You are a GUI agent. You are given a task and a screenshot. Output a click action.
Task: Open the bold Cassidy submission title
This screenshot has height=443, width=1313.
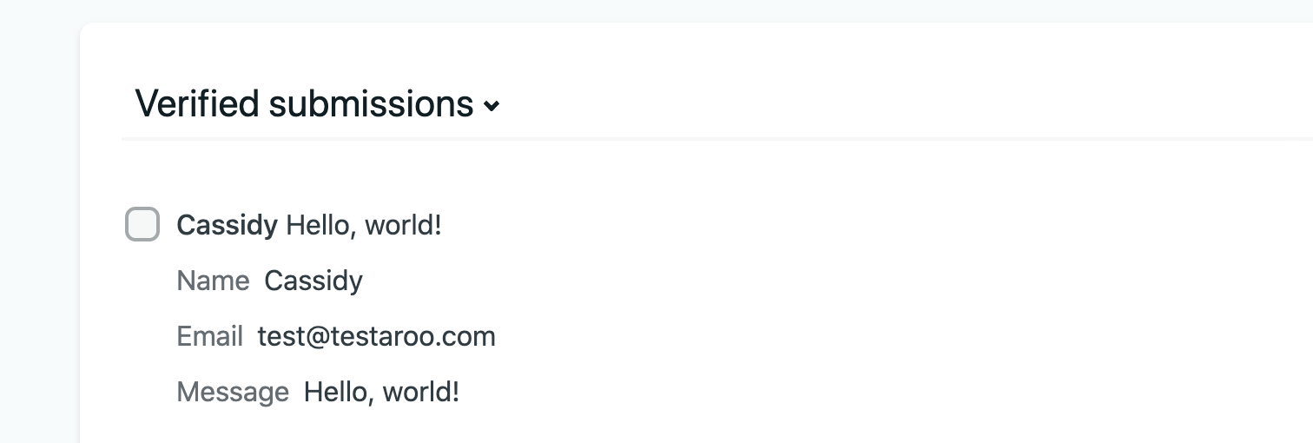click(227, 226)
